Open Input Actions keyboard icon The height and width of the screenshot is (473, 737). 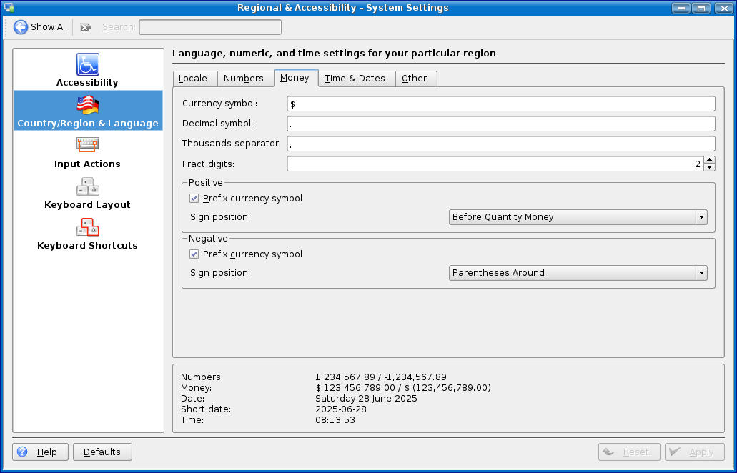click(88, 145)
